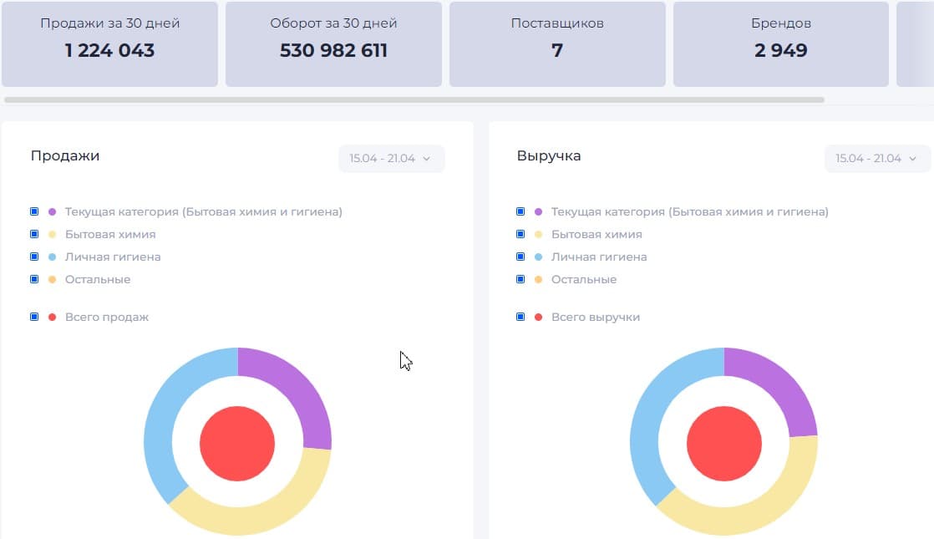
Task: Click the value 530 982 611
Action: tap(333, 50)
